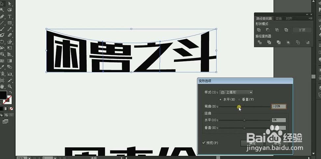321x159 pixels.
Task: Confirm the warp with 确定 button
Action: click(x=252, y=143)
